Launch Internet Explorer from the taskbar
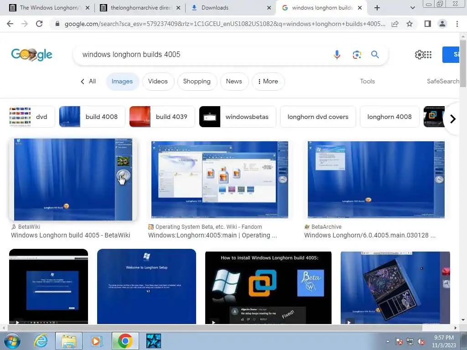 coord(41,341)
